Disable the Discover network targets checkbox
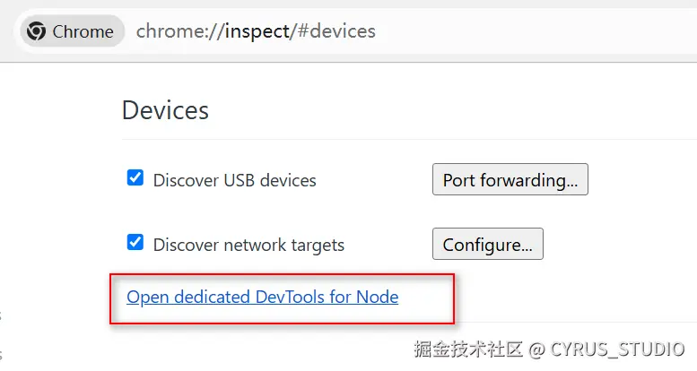Screen dimensions: 697x371 [135, 243]
